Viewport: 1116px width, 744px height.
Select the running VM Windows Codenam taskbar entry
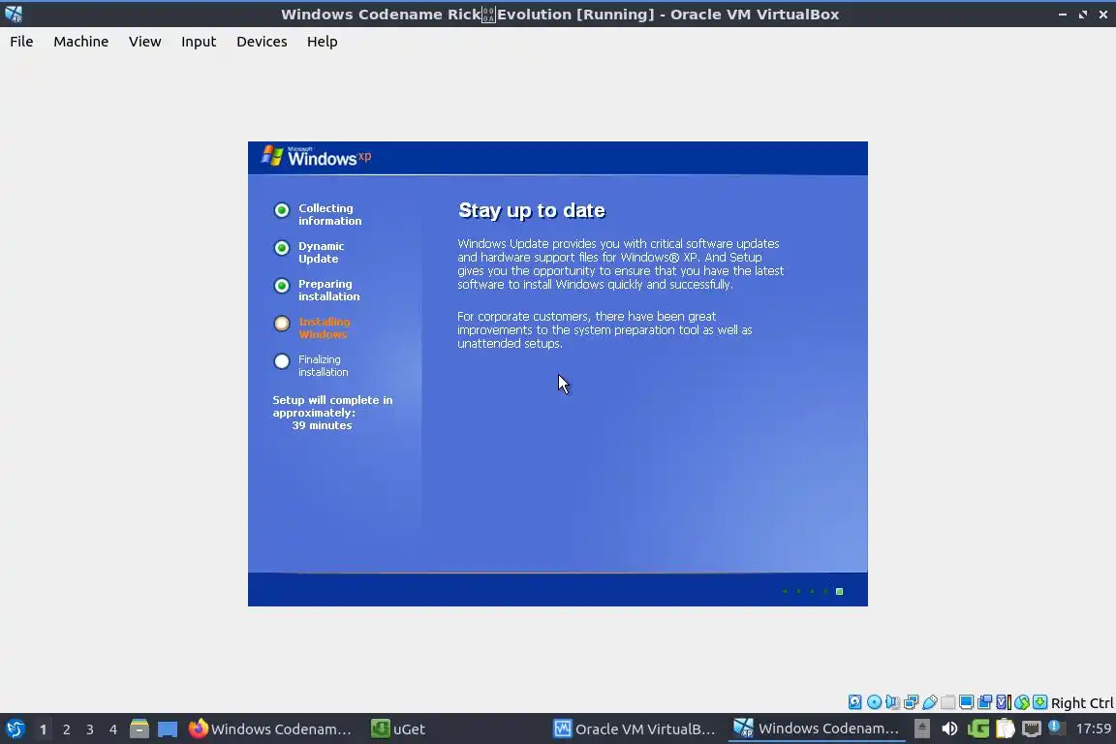click(817, 729)
